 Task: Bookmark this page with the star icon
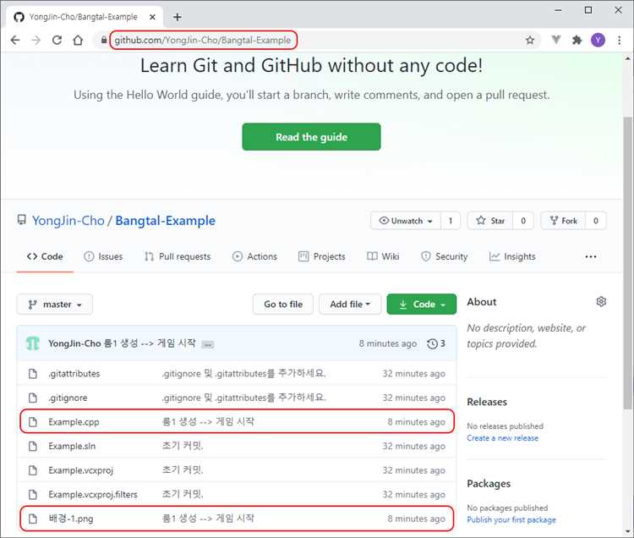530,40
